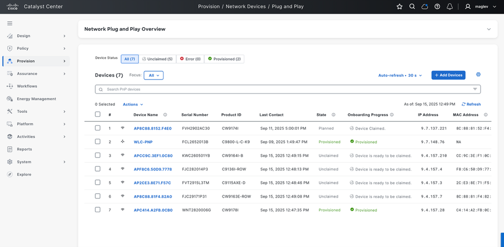Click the WLC-PNP device type icon

coord(123,141)
